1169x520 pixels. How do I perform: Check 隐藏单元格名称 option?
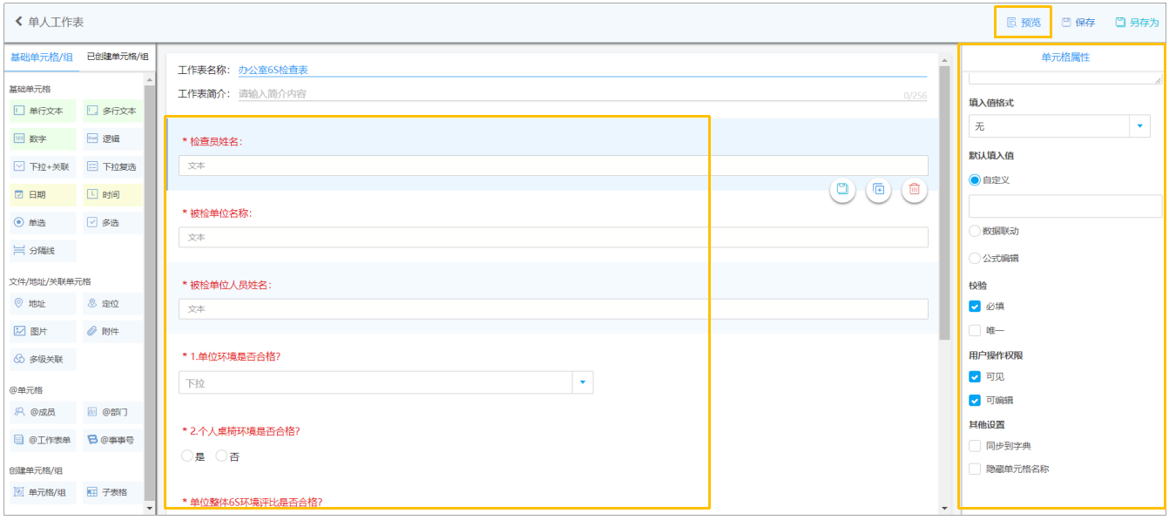tap(975, 469)
